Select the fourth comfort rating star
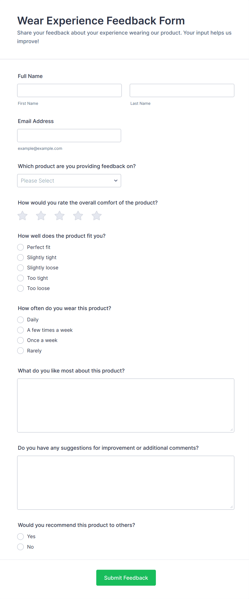 pos(78,215)
